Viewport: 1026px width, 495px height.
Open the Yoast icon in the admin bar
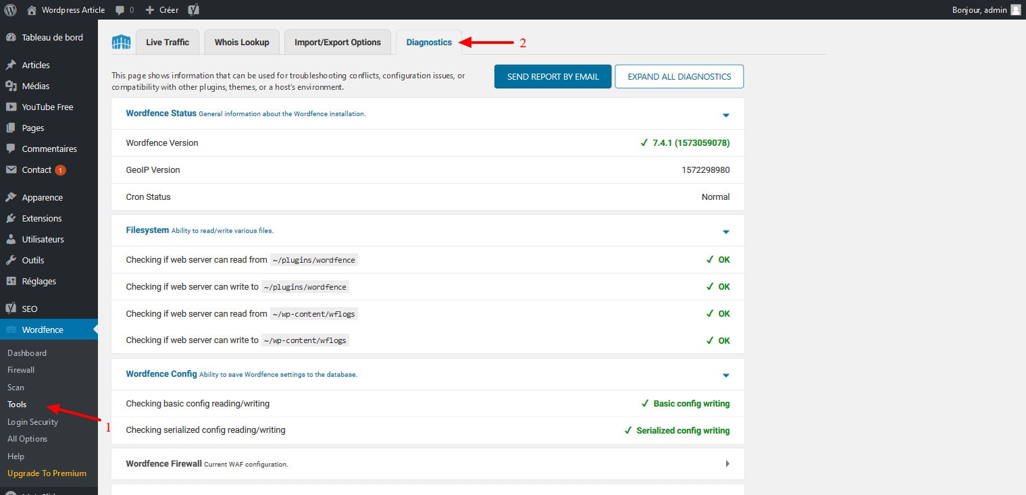point(193,9)
